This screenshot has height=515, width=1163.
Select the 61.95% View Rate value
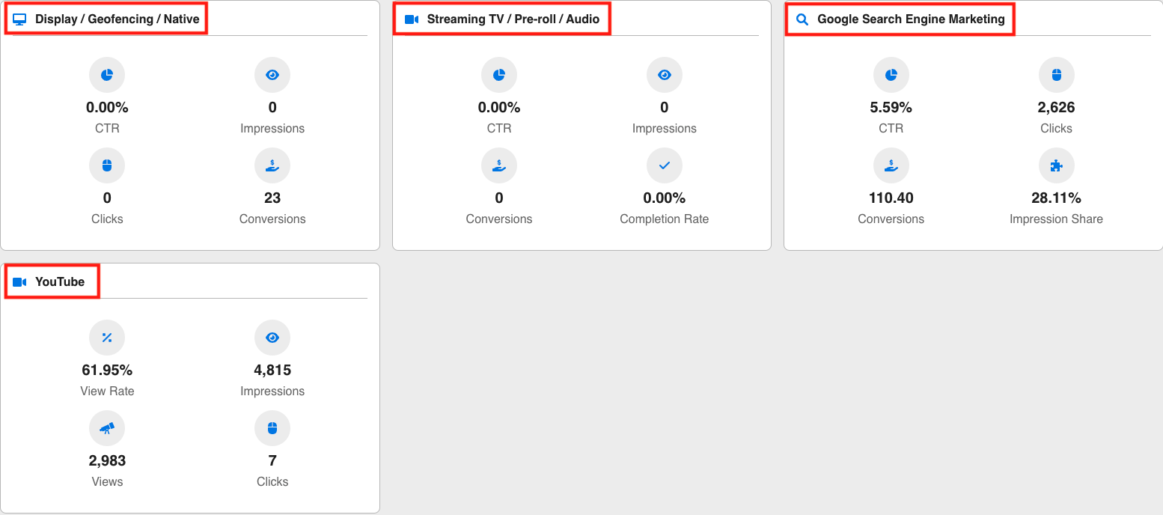tap(107, 371)
